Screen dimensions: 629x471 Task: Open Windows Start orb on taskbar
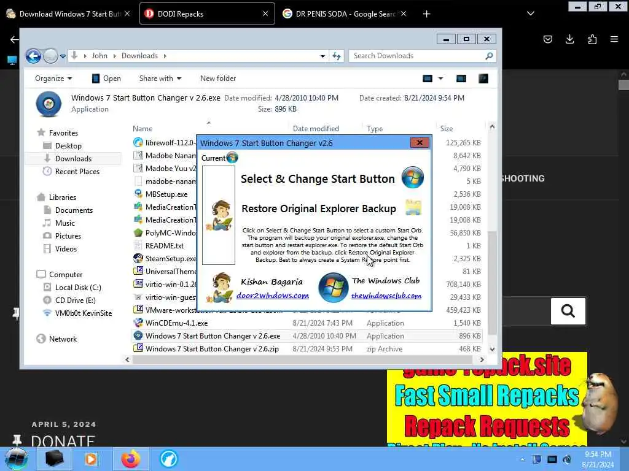[x=17, y=459]
